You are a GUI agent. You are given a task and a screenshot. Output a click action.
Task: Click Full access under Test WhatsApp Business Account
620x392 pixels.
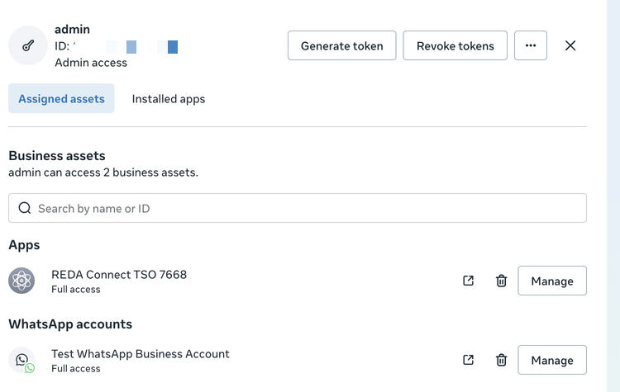pyautogui.click(x=76, y=369)
